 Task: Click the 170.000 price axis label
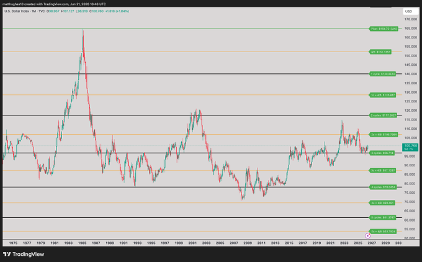[411, 19]
